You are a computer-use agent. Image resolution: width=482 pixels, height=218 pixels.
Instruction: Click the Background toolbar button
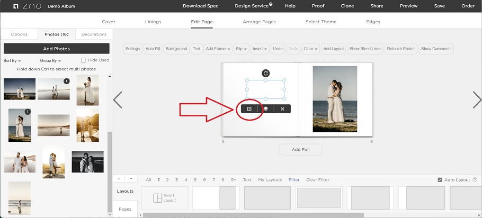coord(176,49)
